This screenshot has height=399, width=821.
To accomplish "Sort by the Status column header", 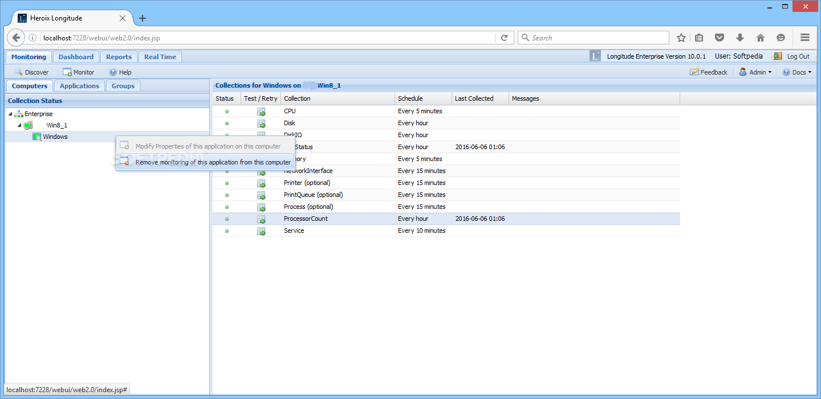I will (227, 98).
